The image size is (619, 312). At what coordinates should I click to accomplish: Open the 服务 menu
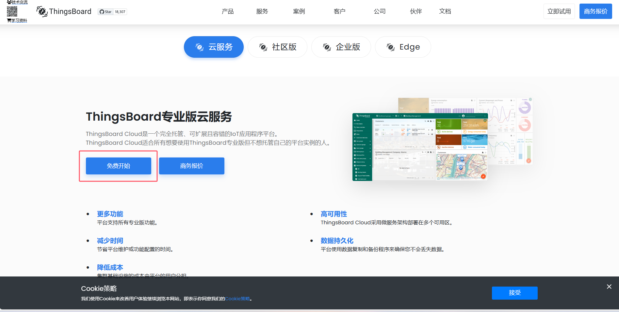click(x=262, y=11)
